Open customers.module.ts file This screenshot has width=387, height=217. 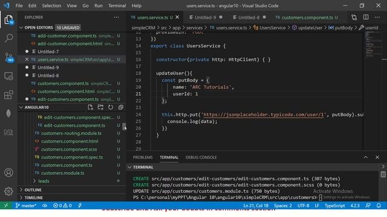[x=63, y=173]
